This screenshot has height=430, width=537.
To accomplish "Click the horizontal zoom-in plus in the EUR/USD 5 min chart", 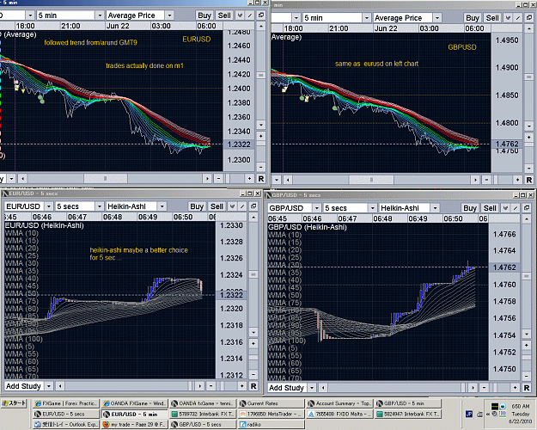I will [x=249, y=179].
